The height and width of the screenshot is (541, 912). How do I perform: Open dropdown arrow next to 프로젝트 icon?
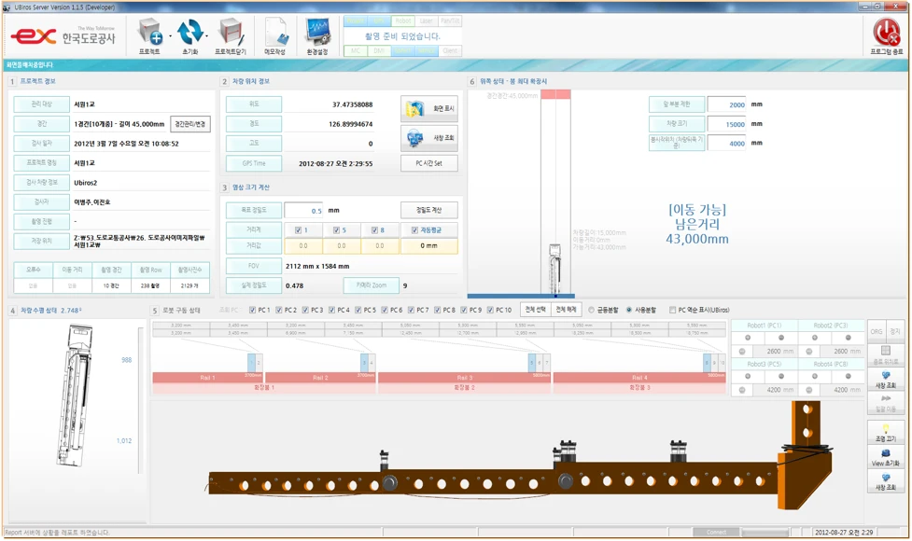[171, 36]
